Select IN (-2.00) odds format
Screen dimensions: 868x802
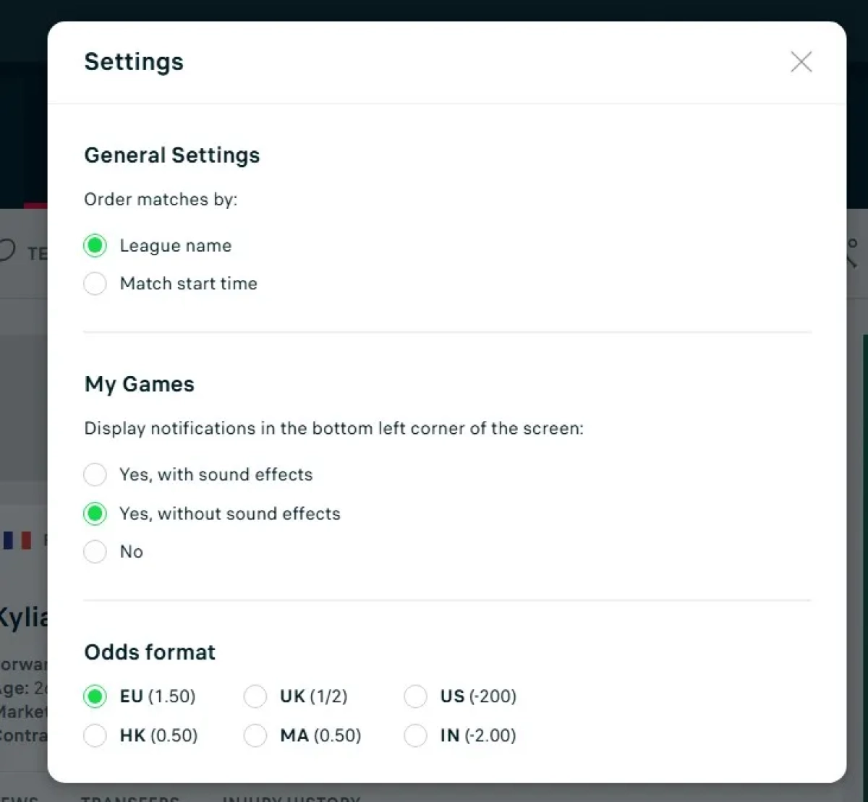pos(415,736)
